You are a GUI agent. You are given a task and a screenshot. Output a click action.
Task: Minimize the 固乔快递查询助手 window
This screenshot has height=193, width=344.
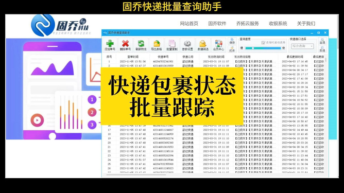312,32
